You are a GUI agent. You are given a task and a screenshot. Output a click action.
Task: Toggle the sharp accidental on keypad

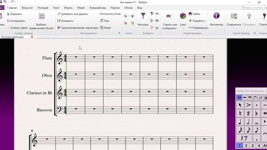[x=248, y=113]
